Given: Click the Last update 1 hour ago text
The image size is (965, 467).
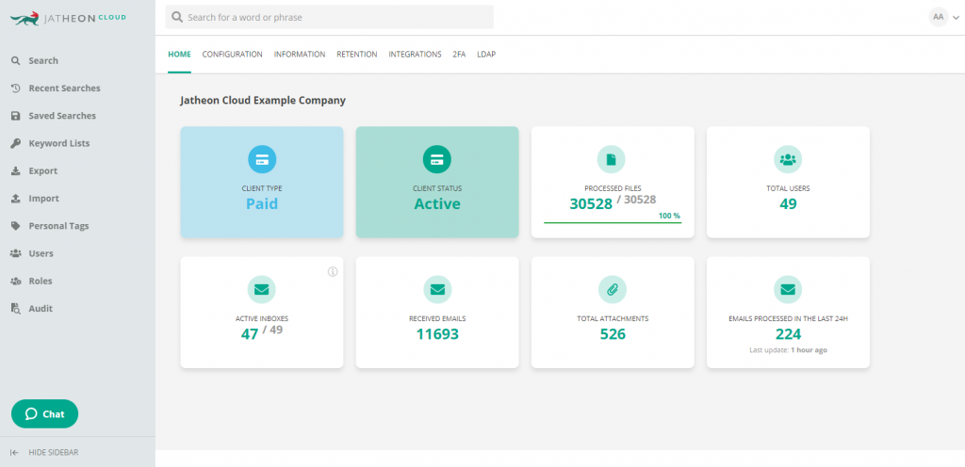Looking at the screenshot, I should point(788,349).
